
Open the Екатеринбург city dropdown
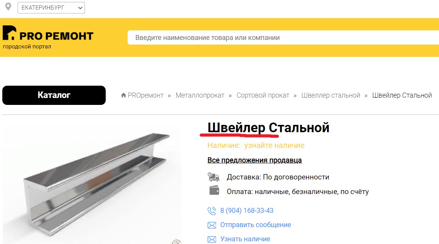coord(51,8)
